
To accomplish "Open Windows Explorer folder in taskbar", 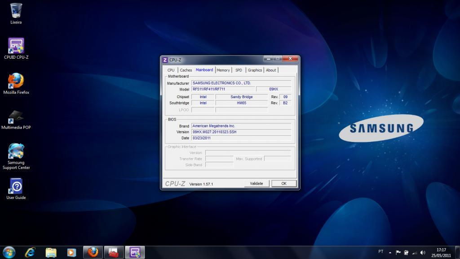I will [51, 252].
